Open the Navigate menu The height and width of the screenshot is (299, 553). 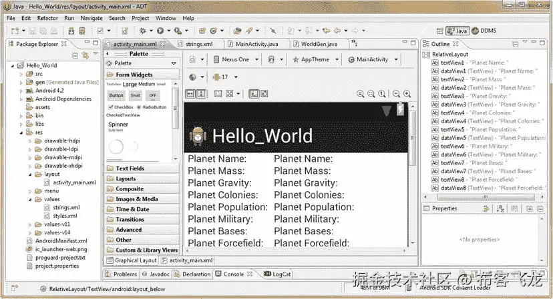[91, 18]
